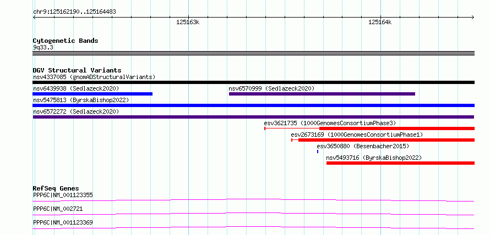Click the PPP6C|NM_002721 transcript label
Screen dimensions: 490x235
click(58, 209)
